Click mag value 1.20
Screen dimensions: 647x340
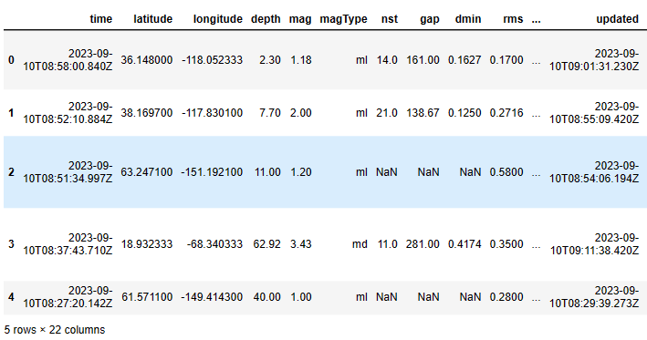(301, 172)
